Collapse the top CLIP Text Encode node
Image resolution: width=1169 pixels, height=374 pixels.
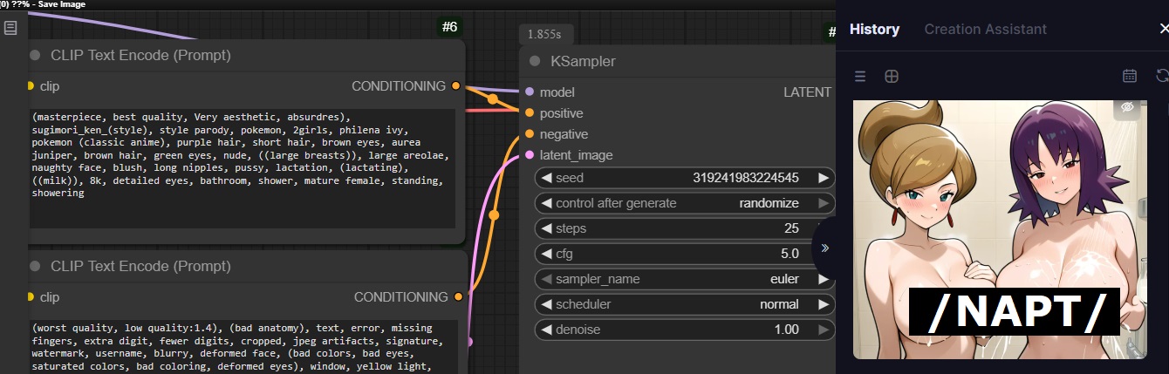(x=36, y=56)
